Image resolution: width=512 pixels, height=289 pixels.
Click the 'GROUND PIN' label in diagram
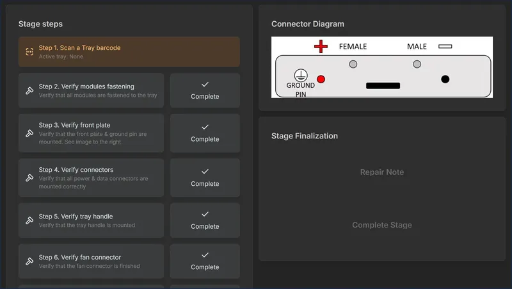point(300,90)
